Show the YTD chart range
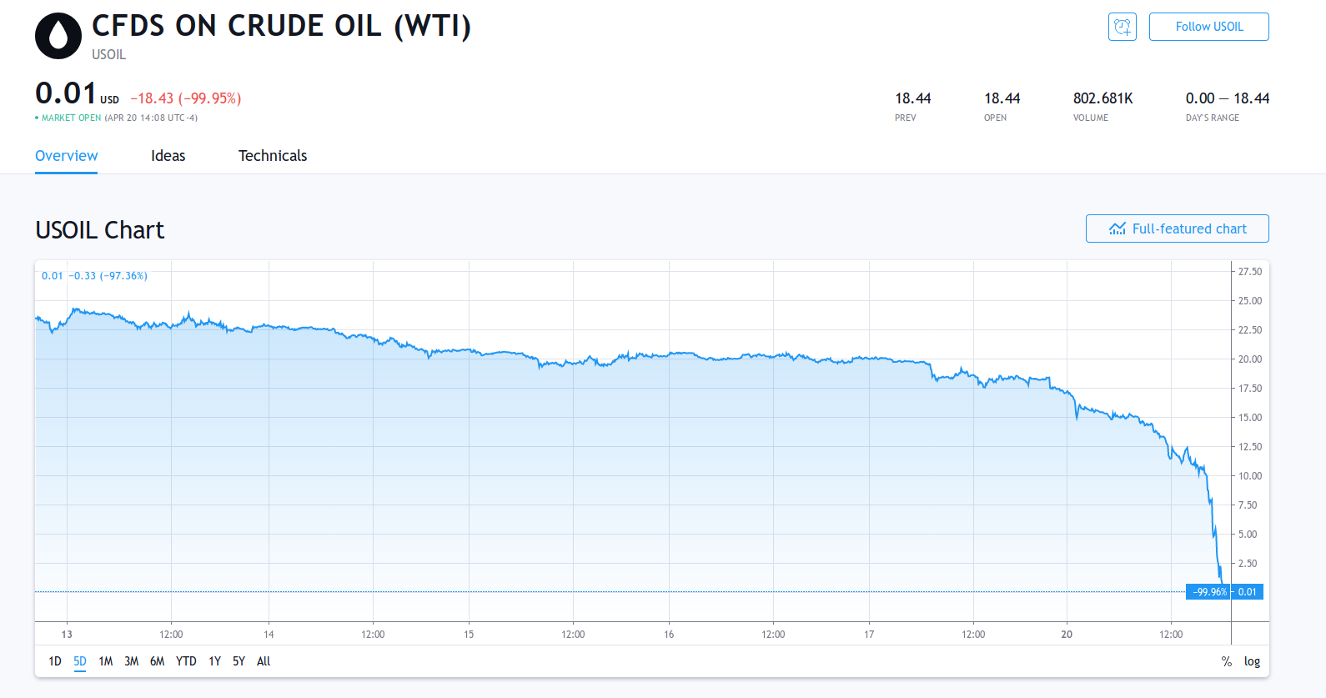Viewport: 1326px width, 698px height. [186, 661]
